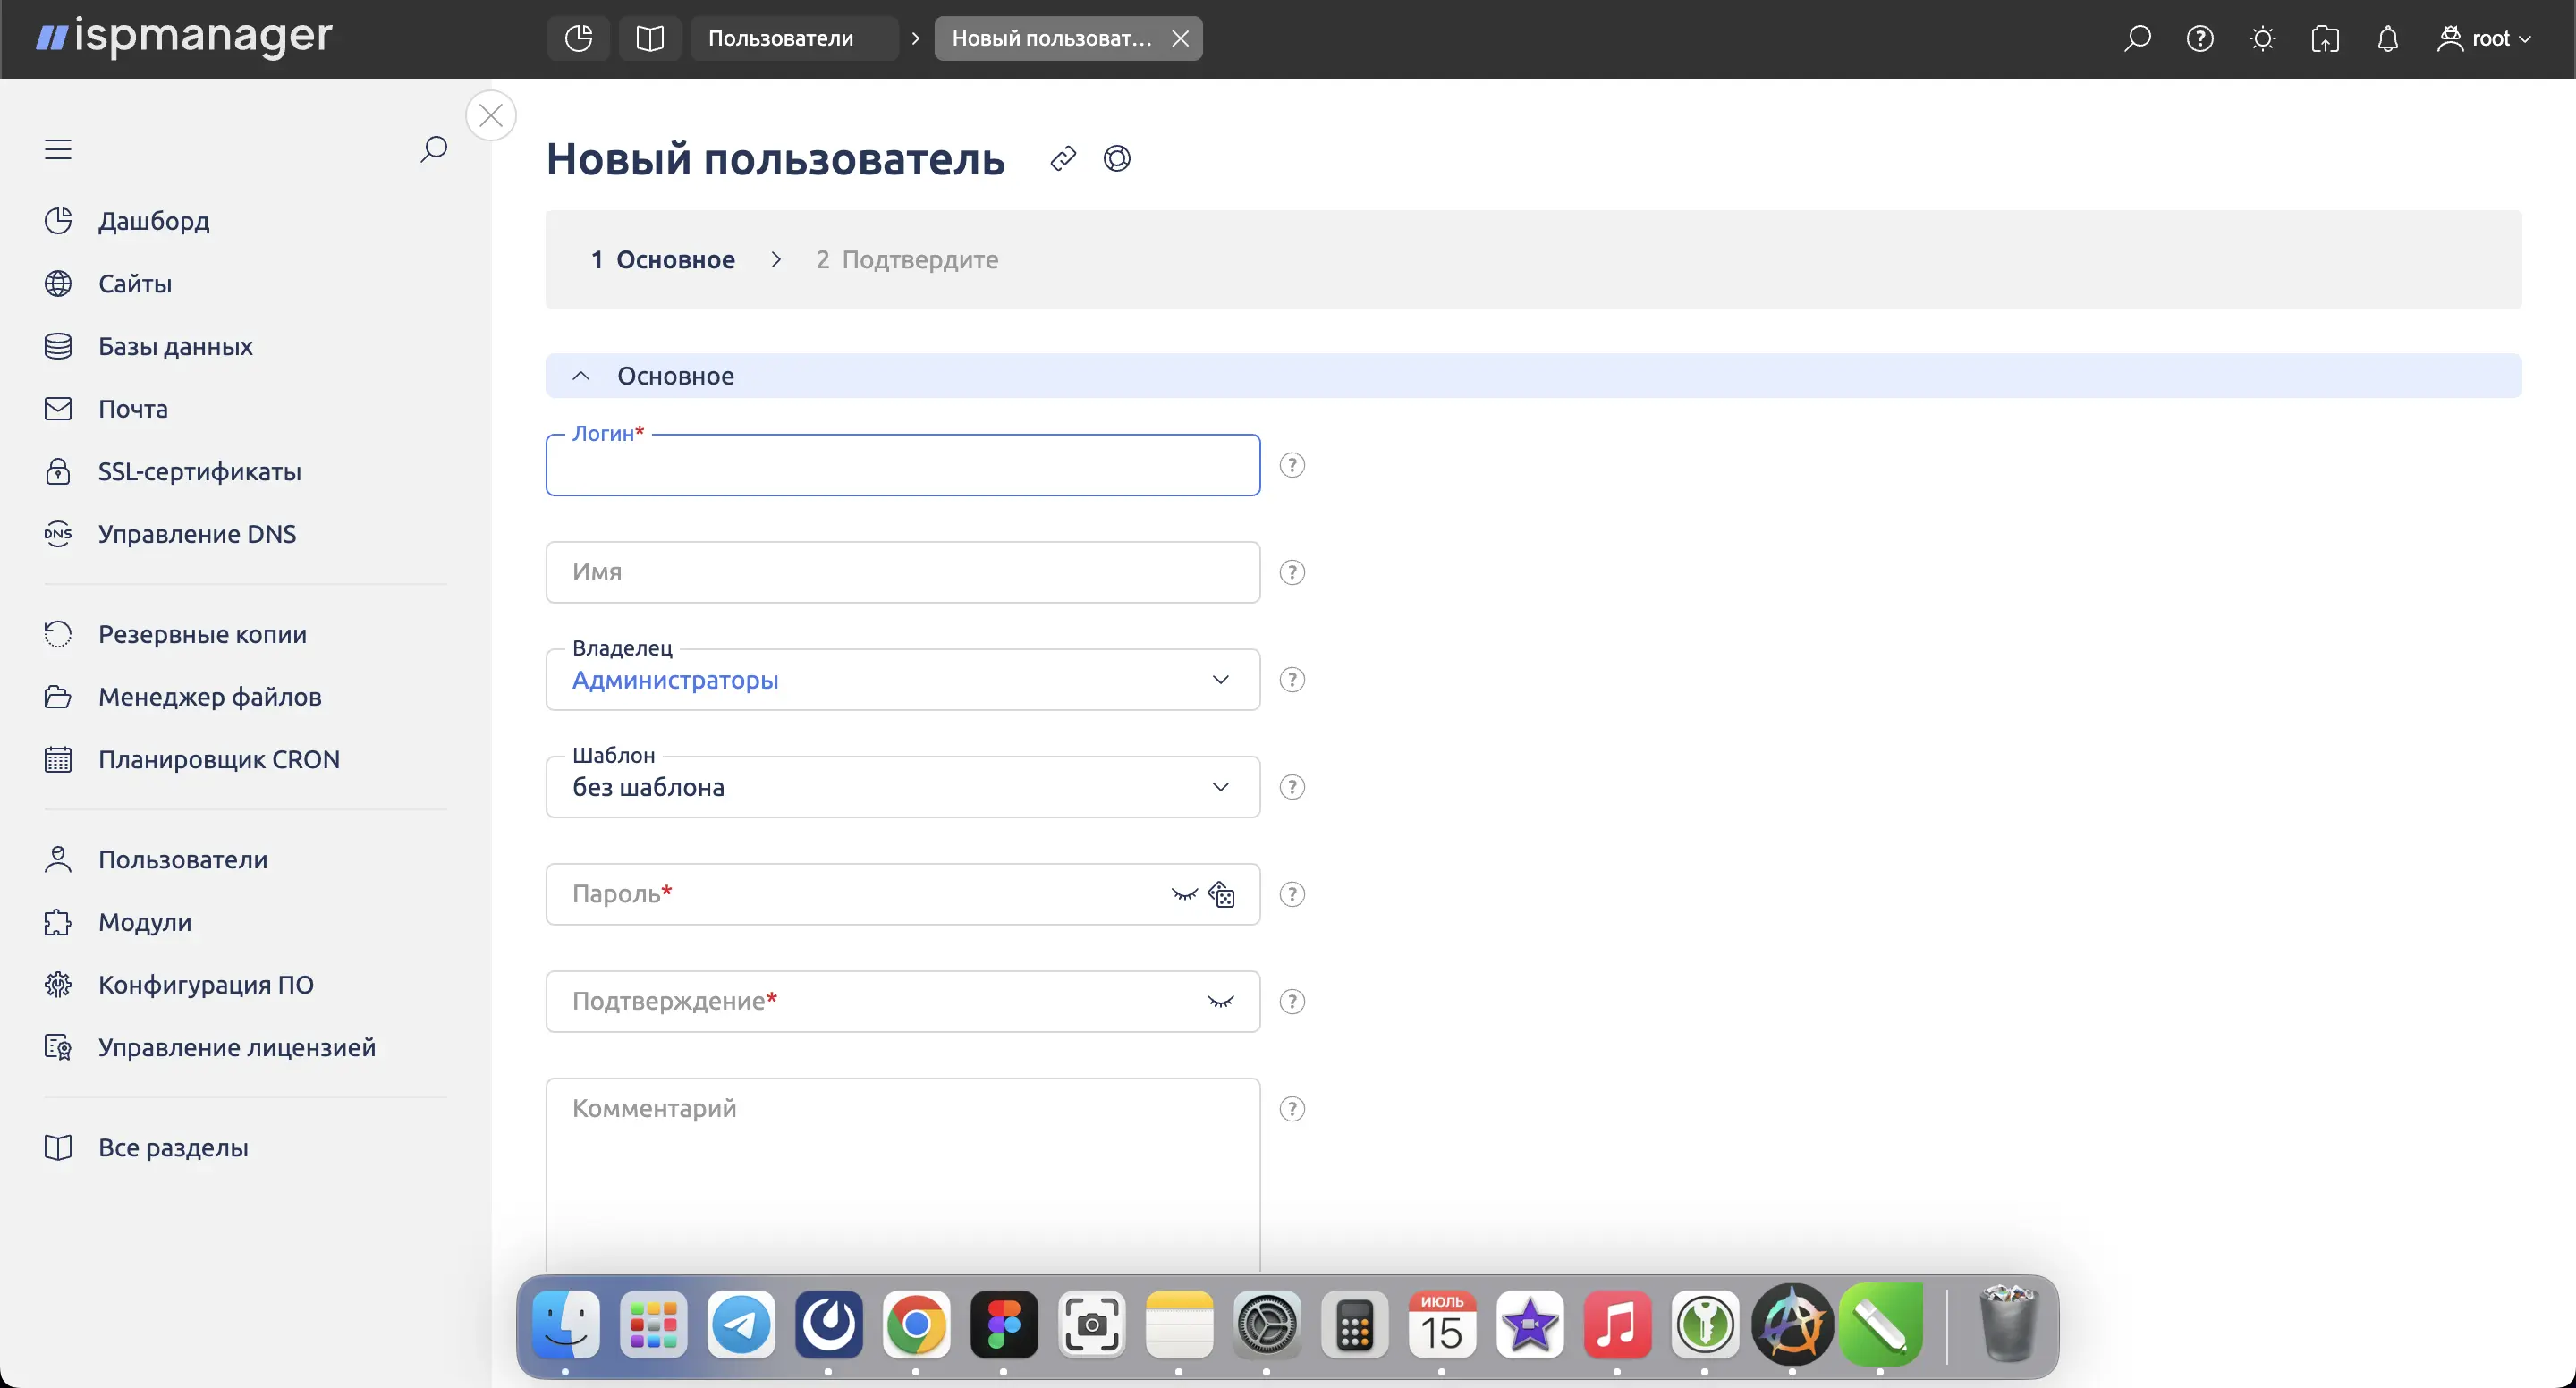Open the Почта section
Viewport: 2576px width, 1388px height.
(132, 408)
